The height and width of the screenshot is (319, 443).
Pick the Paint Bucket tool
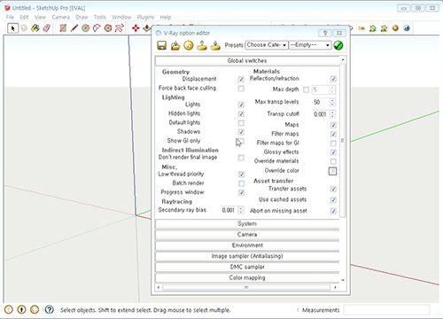pyautogui.click(x=35, y=28)
